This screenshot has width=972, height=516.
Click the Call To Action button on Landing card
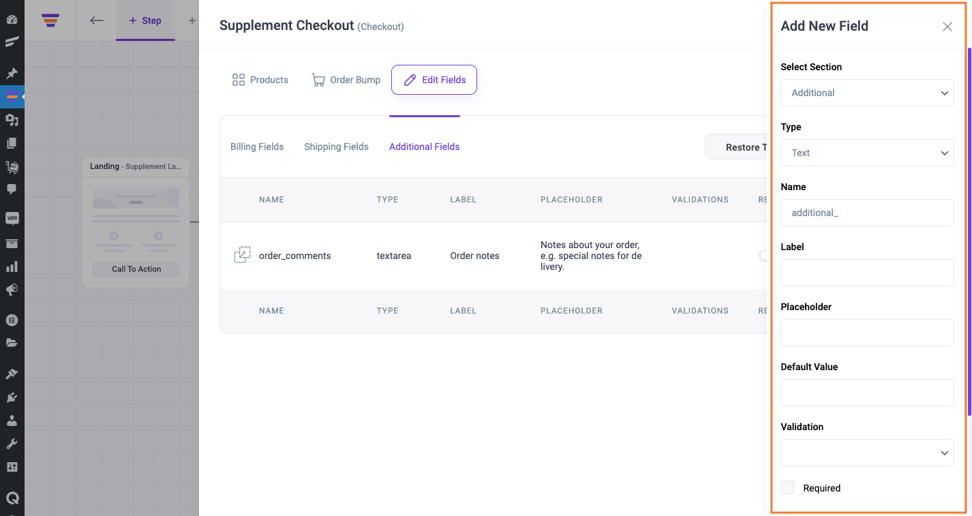point(136,269)
